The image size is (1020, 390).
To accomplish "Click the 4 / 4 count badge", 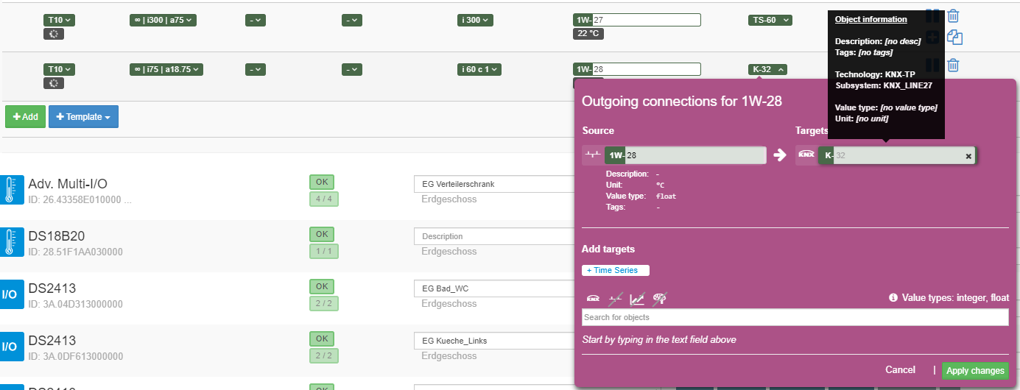I will point(324,199).
